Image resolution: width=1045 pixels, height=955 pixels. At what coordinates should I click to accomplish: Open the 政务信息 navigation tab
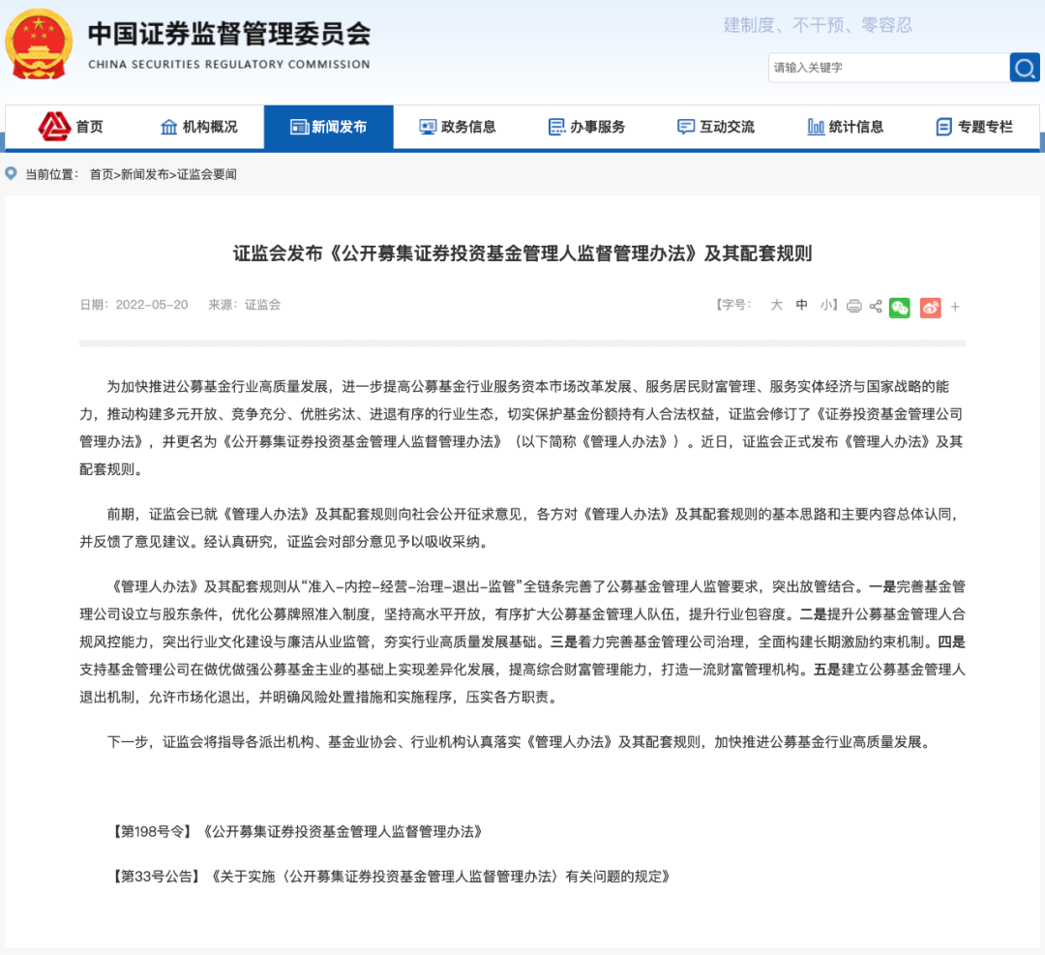tap(457, 127)
